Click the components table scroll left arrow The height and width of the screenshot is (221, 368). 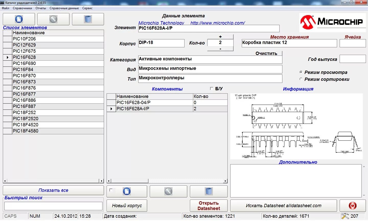(109, 181)
